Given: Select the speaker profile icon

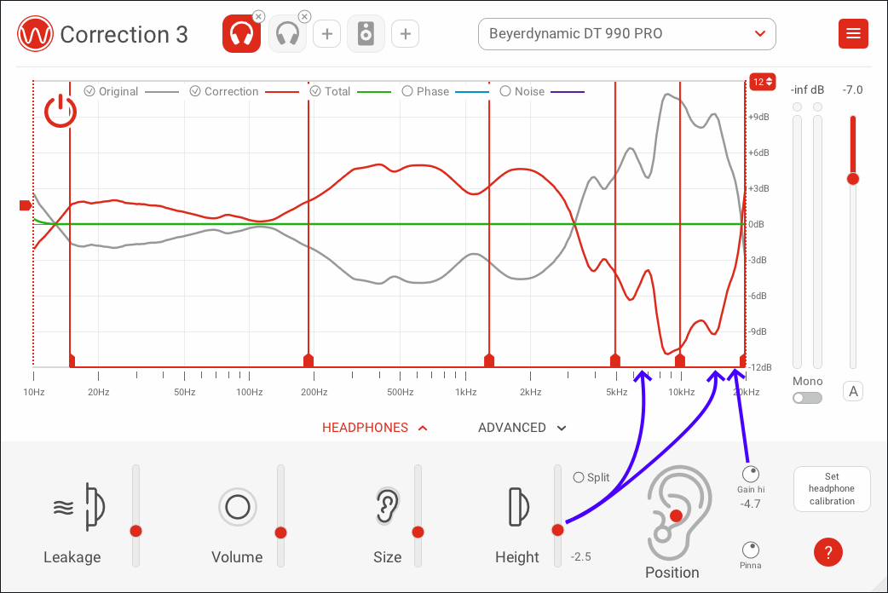Looking at the screenshot, I should pos(366,34).
